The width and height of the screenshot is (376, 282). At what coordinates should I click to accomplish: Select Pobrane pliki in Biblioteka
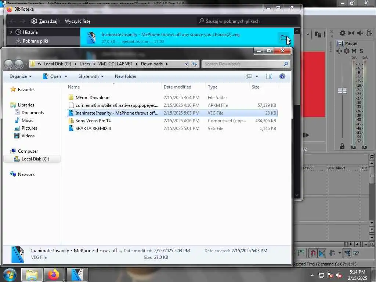point(43,41)
